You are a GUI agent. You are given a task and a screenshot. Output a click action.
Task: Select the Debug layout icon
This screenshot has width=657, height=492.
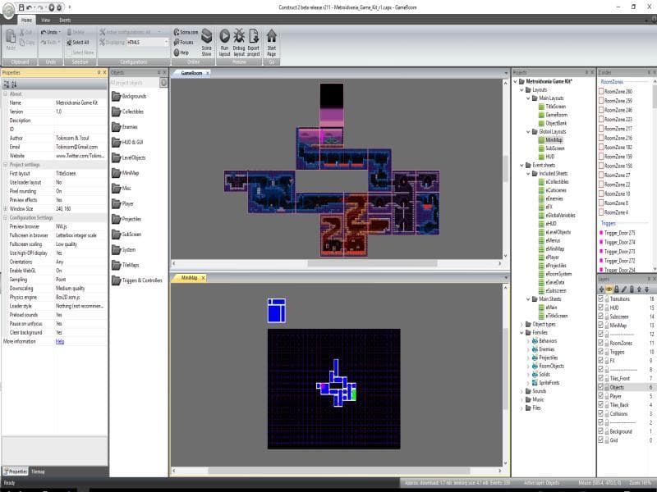(x=240, y=39)
